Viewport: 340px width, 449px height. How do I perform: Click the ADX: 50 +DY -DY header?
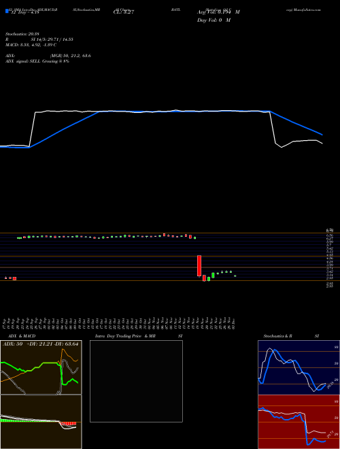pyautogui.click(x=40, y=344)
